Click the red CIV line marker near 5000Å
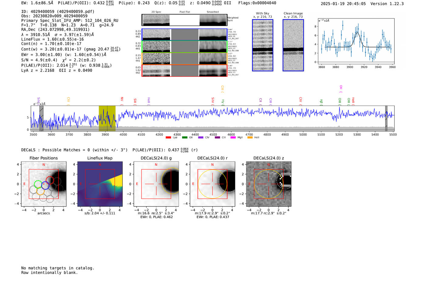This screenshot has height=289, width=425. tap(301, 101)
